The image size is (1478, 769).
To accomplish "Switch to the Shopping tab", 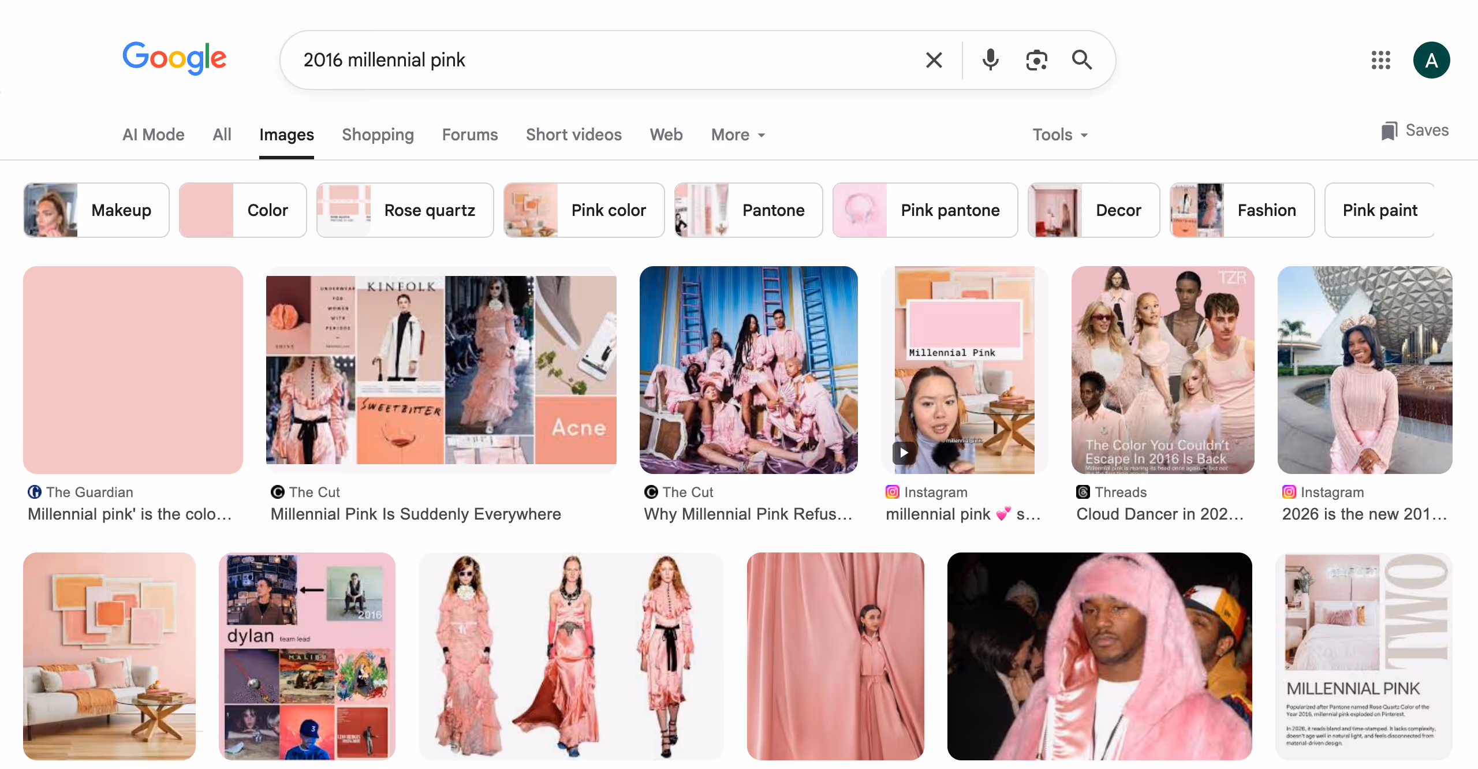I will (x=378, y=135).
